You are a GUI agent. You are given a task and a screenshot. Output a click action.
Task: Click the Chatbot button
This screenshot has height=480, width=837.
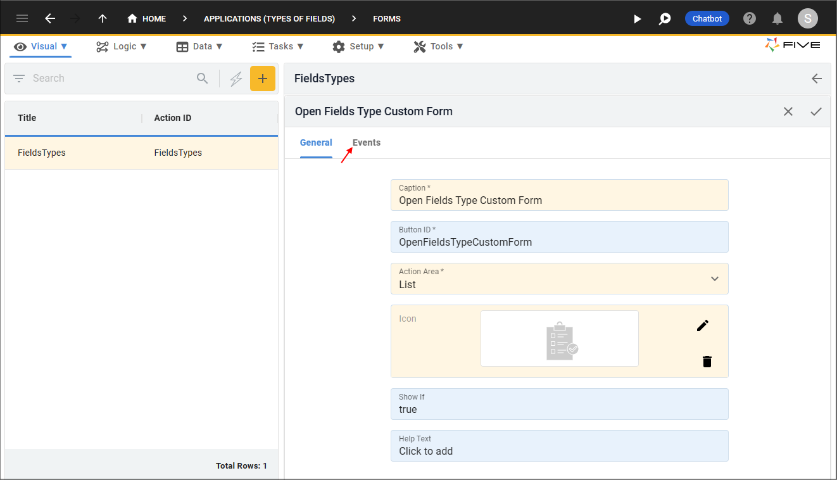[707, 18]
